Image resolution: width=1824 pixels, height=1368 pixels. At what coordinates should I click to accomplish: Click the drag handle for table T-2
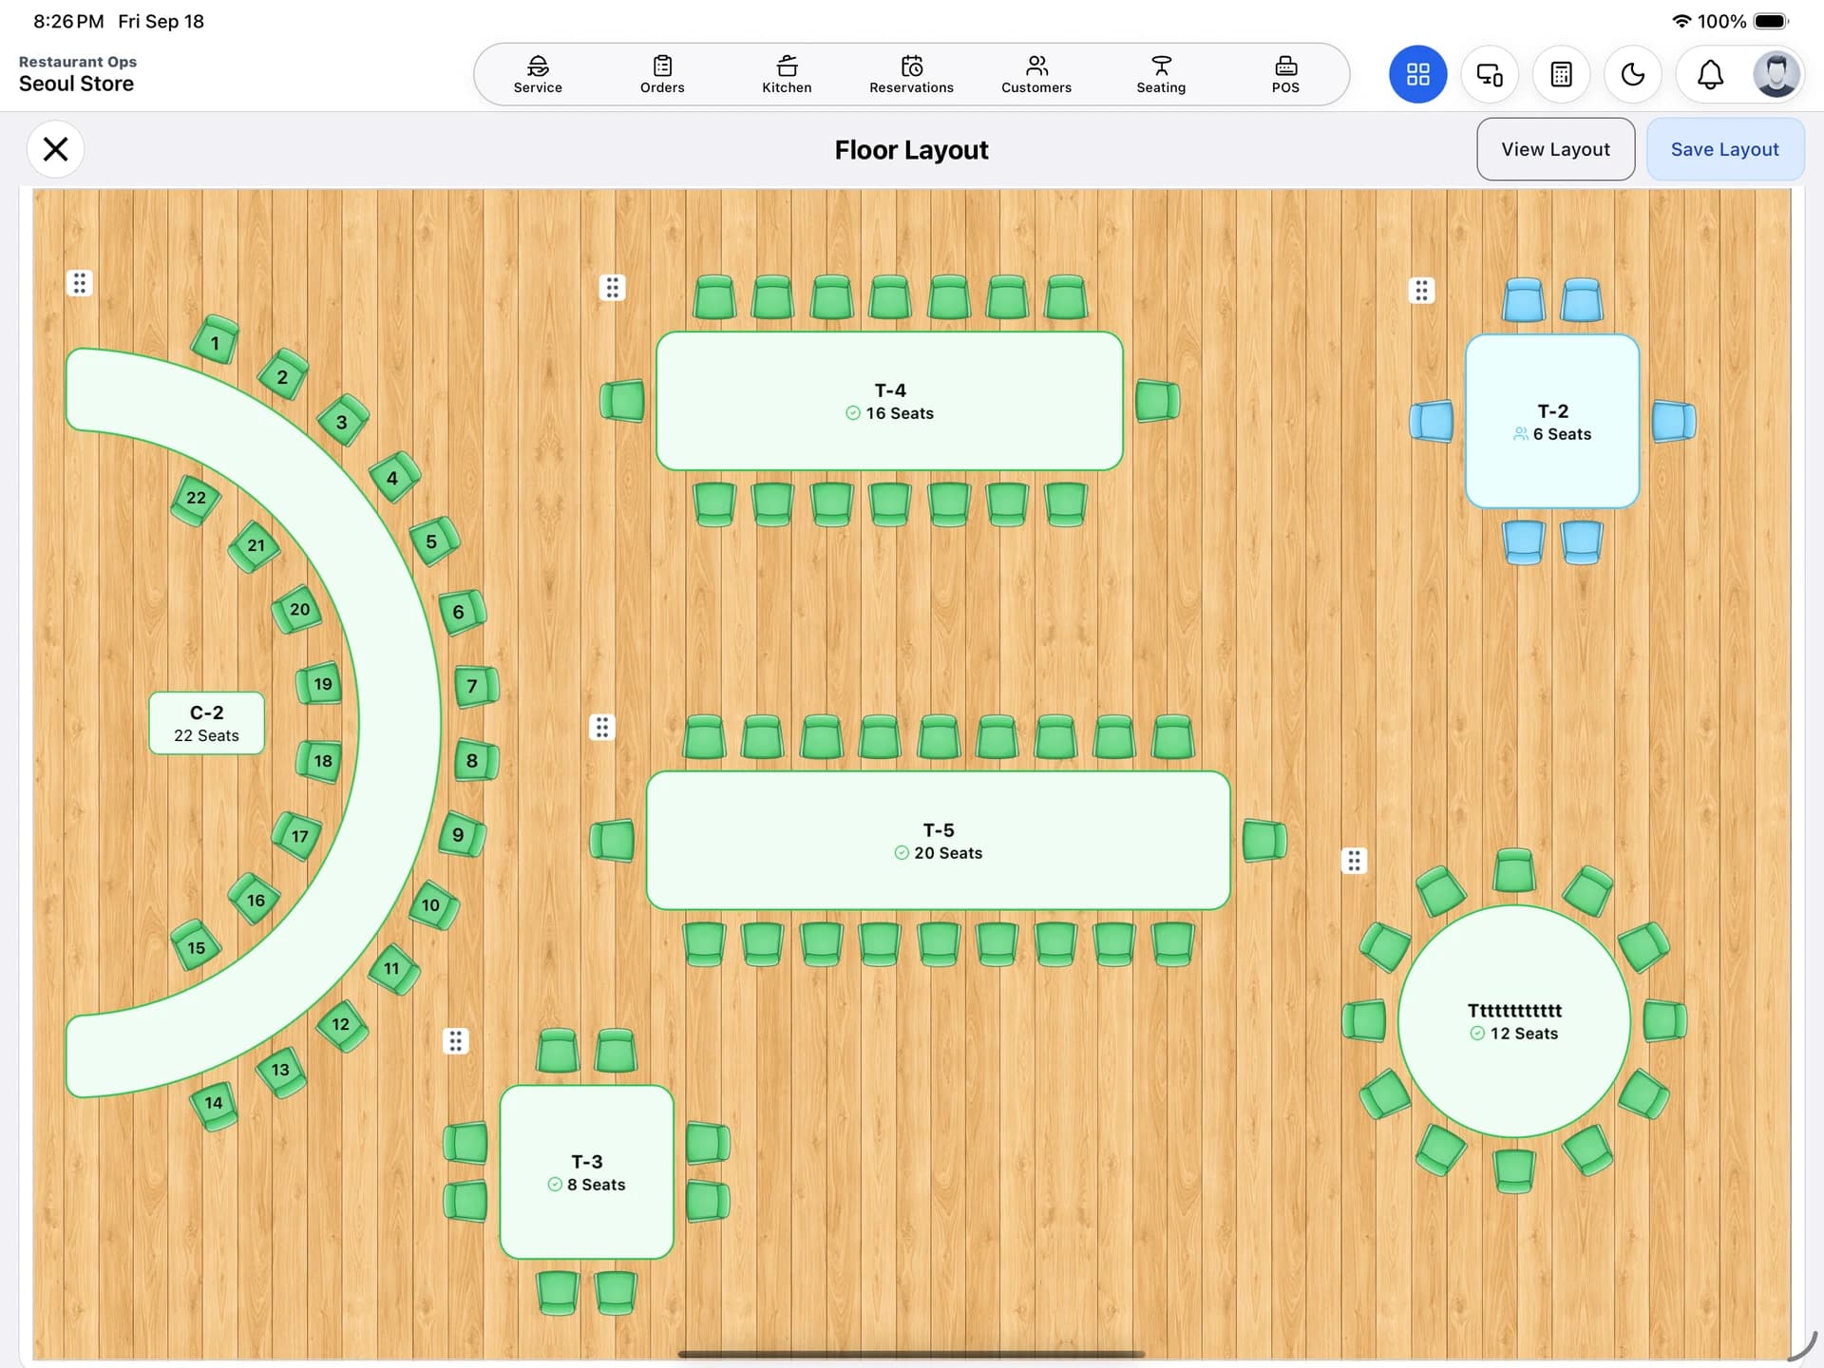(1421, 291)
